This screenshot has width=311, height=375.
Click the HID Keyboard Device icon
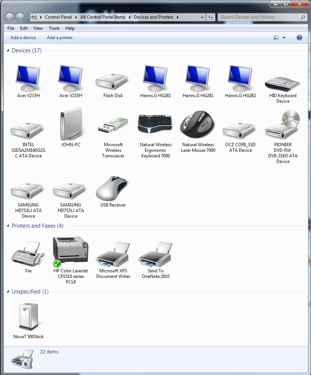click(x=282, y=84)
